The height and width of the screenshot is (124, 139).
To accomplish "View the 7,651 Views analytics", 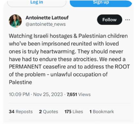I will 79,94.
